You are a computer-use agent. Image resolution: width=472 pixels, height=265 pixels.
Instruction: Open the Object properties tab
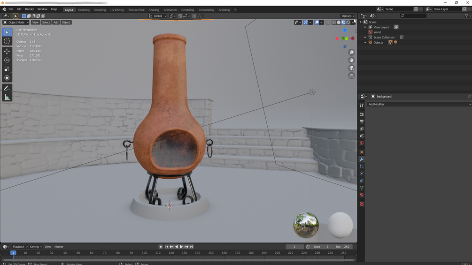362,152
